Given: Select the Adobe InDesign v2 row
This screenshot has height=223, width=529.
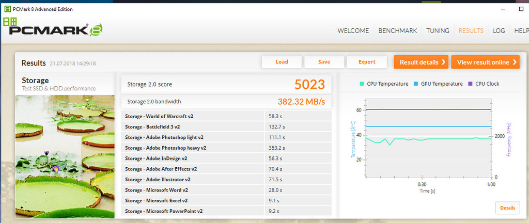Looking at the screenshot, I should [226, 158].
